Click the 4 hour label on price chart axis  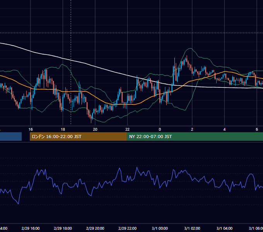224,130
